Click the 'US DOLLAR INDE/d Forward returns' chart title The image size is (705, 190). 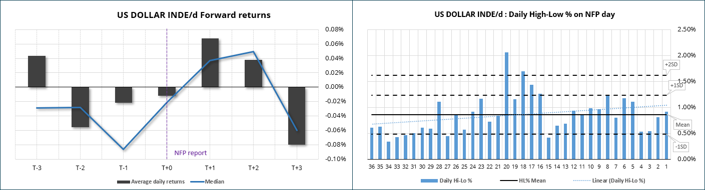click(194, 15)
